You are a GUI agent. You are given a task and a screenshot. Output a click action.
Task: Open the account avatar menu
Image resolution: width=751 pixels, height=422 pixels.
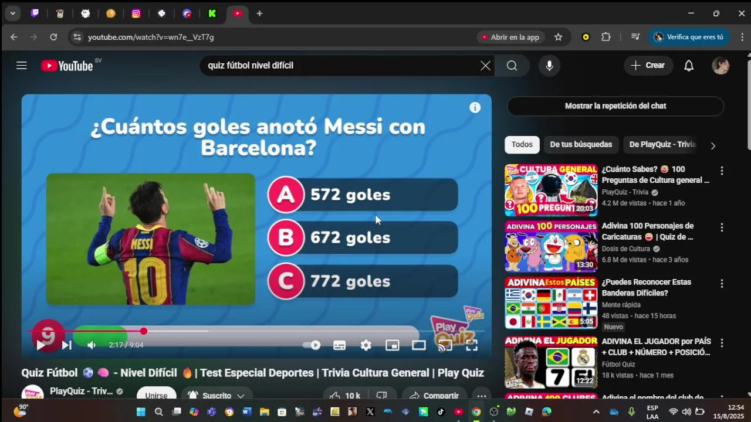(720, 66)
